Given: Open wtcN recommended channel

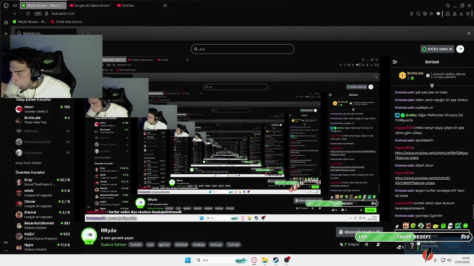Looking at the screenshot, I should [x=43, y=193].
